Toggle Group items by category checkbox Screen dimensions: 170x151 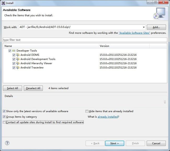(4, 117)
